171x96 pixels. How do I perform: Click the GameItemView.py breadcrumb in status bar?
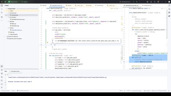point(23,91)
